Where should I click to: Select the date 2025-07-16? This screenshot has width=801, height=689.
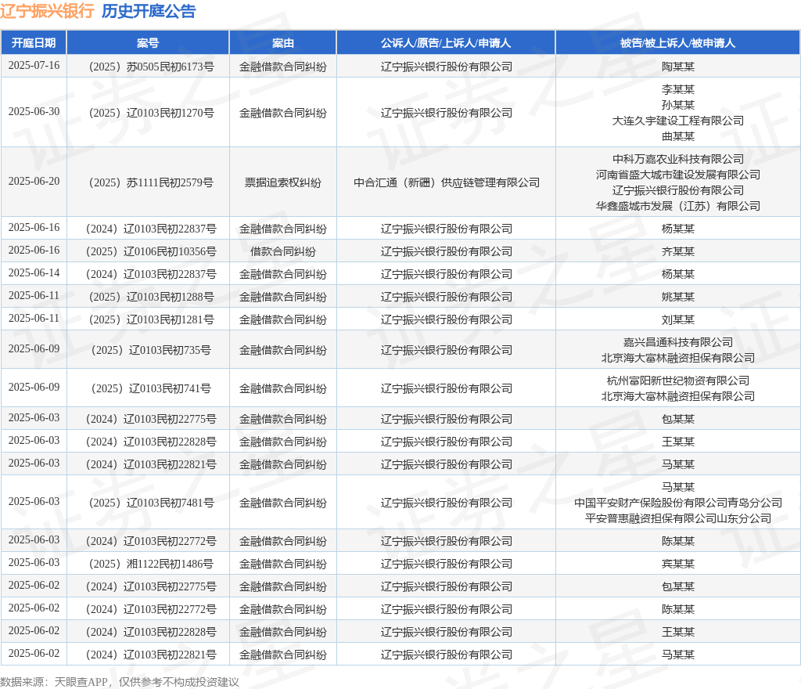[x=34, y=66]
